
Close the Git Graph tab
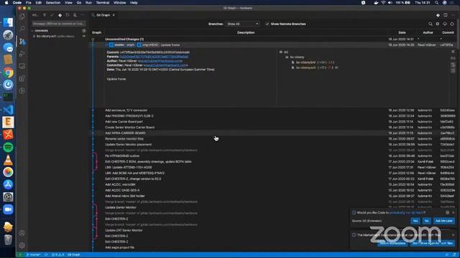pos(114,15)
